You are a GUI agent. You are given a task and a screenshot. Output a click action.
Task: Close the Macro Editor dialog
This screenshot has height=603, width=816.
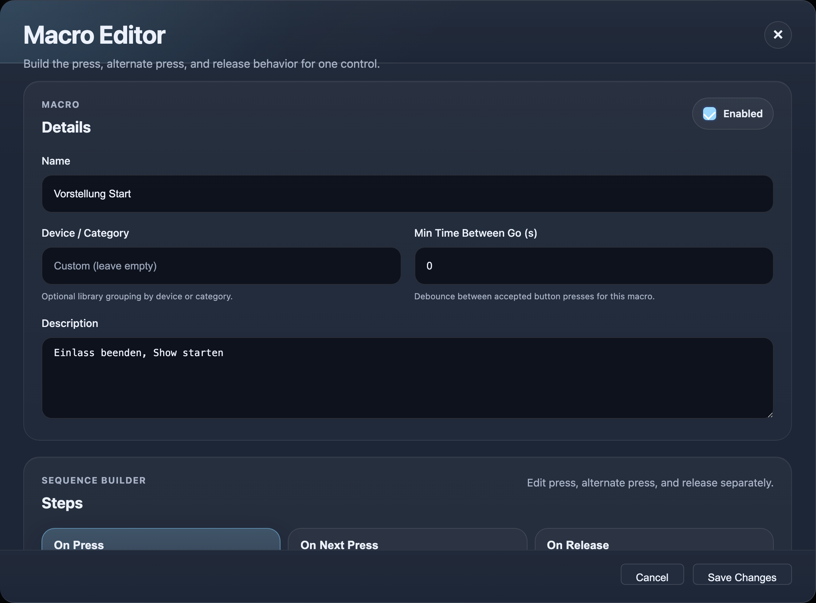(x=778, y=35)
